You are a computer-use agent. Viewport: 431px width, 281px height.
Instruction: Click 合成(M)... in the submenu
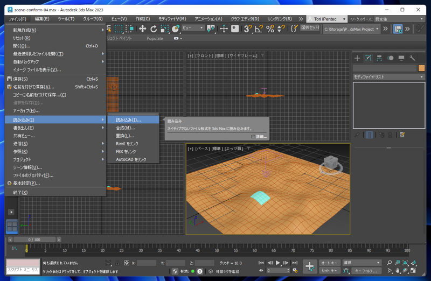(133, 128)
